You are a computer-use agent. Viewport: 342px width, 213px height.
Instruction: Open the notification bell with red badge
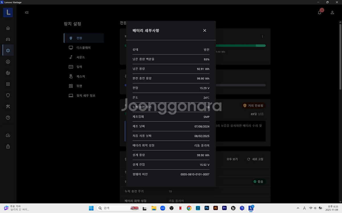(x=319, y=12)
